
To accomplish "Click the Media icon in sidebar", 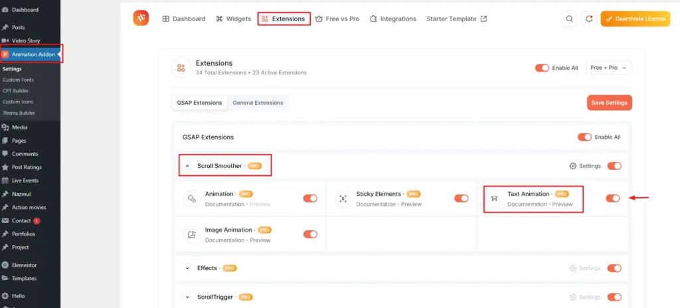I will coord(5,127).
